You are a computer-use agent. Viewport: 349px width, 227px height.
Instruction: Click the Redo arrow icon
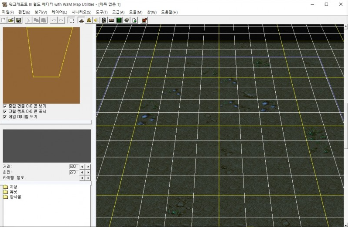pos(61,20)
